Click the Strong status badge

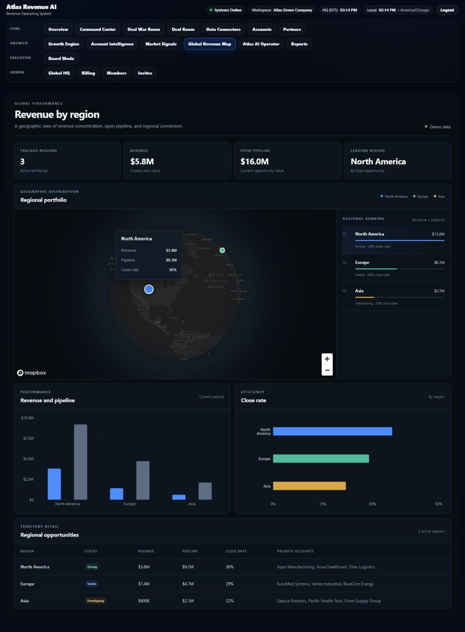tap(92, 567)
